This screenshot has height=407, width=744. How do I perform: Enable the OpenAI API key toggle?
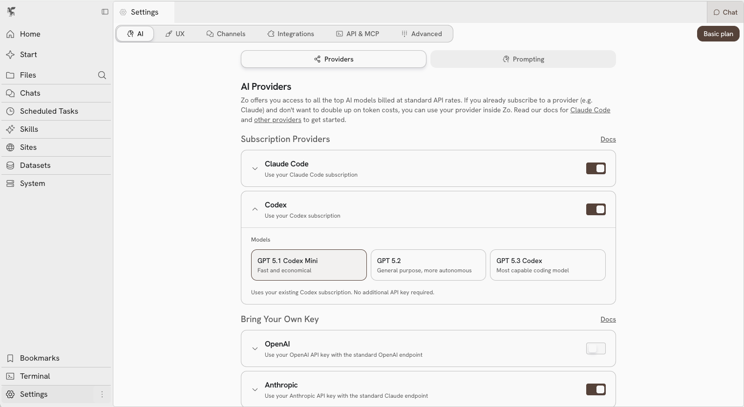596,348
